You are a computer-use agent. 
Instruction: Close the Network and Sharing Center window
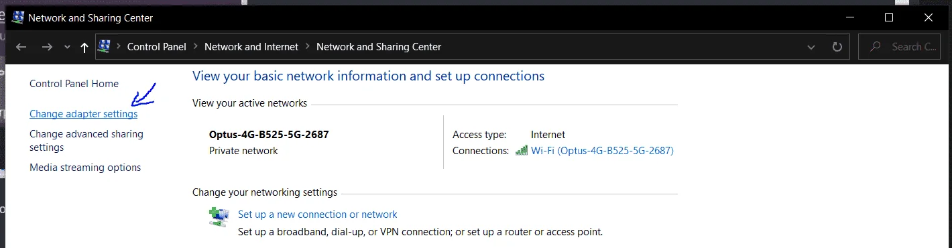929,18
